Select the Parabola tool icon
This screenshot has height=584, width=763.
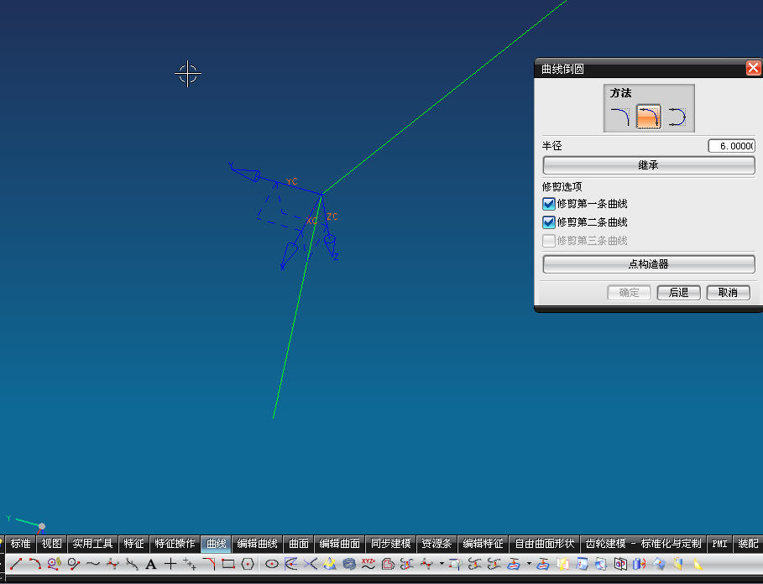pos(291,564)
